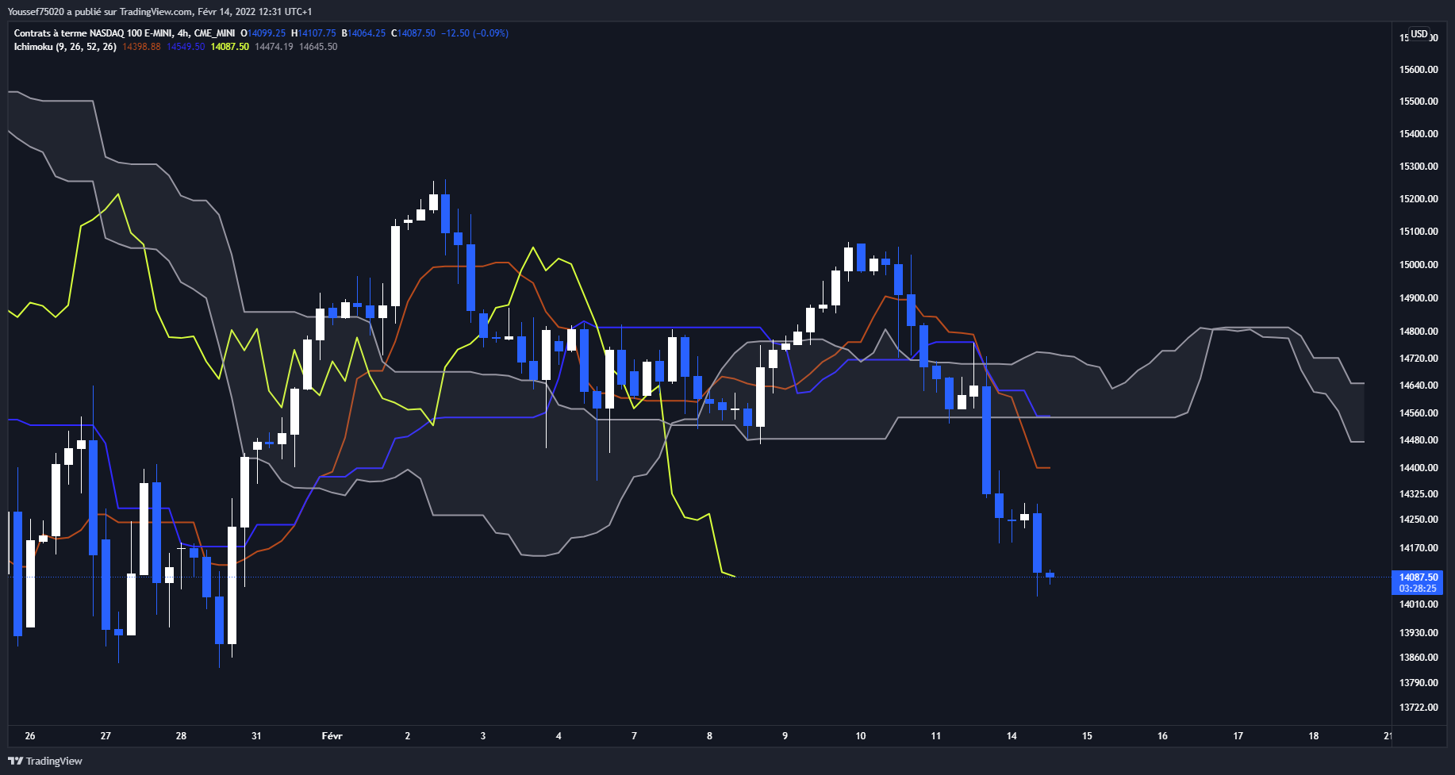Click the 13722.00 price axis label
This screenshot has height=775, width=1455.
coord(1419,708)
